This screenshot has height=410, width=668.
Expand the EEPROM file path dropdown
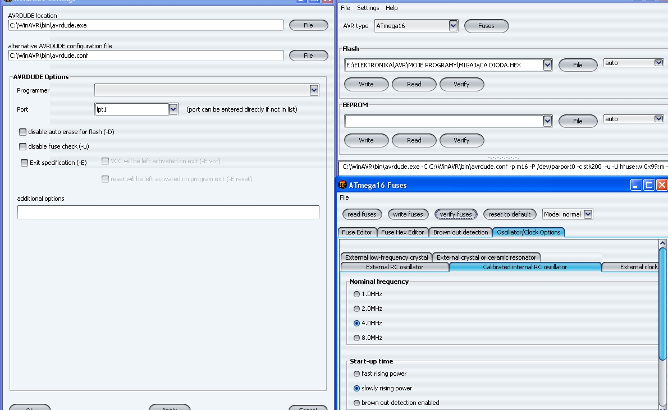pyautogui.click(x=547, y=121)
